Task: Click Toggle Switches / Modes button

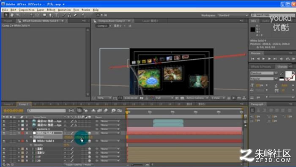Action: click(79, 165)
